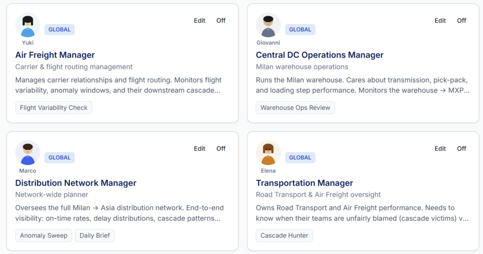Edit the Central DC Operations Manager persona
This screenshot has height=254, width=483.
(440, 21)
